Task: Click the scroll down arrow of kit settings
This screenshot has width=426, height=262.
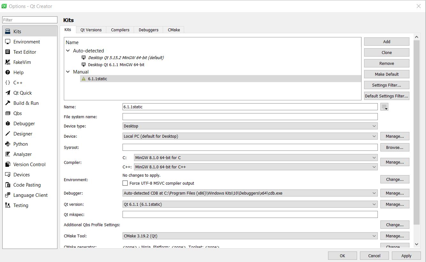Action: click(416, 244)
